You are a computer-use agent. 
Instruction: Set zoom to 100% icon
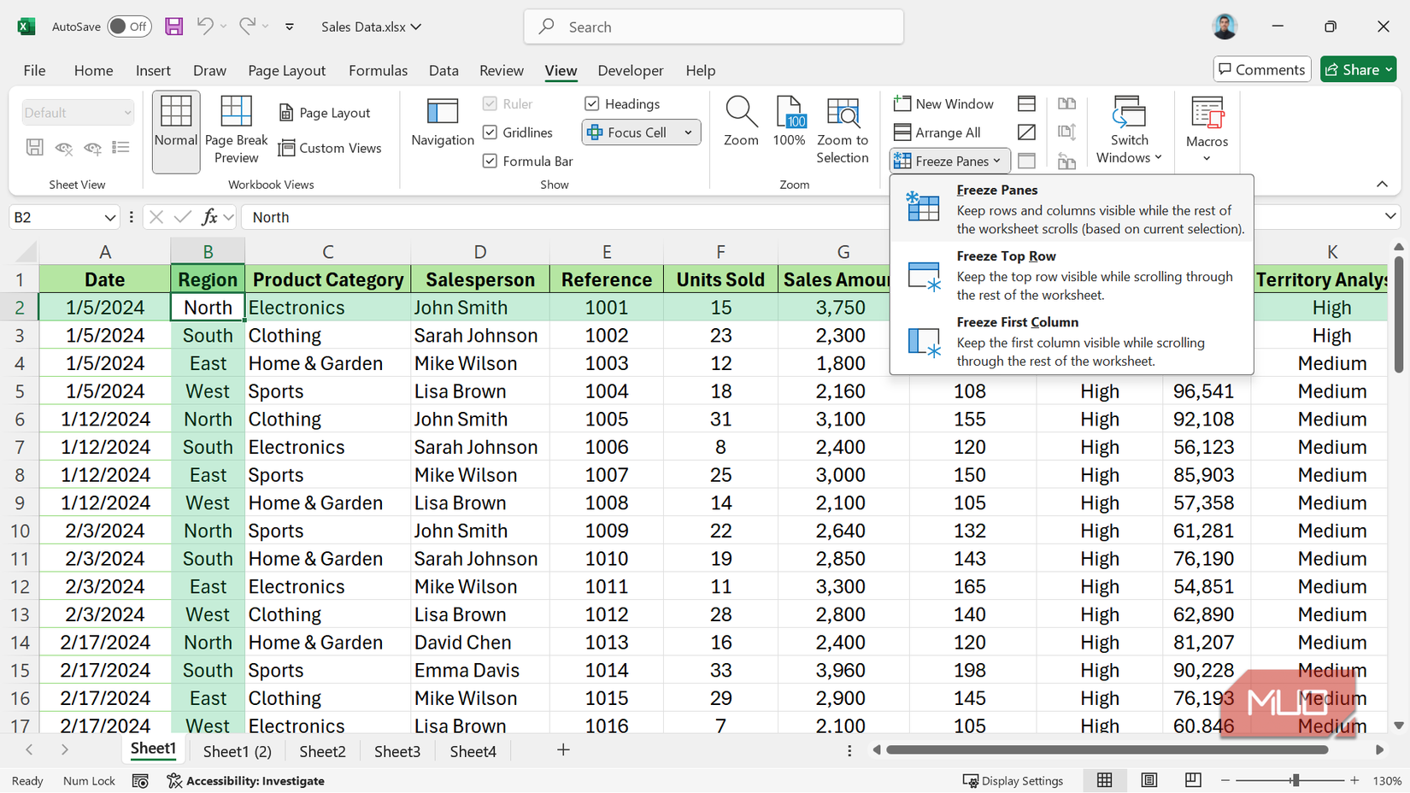[x=790, y=122]
